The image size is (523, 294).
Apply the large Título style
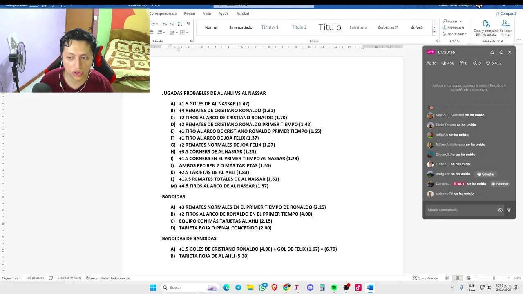330,27
